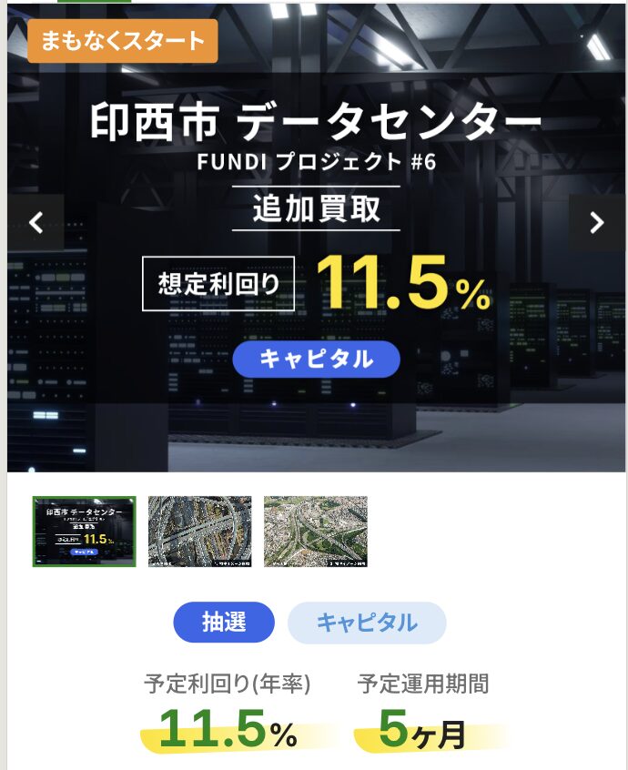The width and height of the screenshot is (628, 770).
Task: Show the green interchange aerial thumbnail
Action: point(315,532)
